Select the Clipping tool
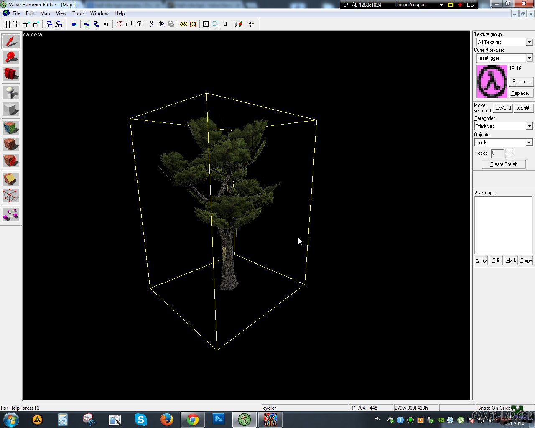Image resolution: width=535 pixels, height=428 pixels. [x=11, y=179]
